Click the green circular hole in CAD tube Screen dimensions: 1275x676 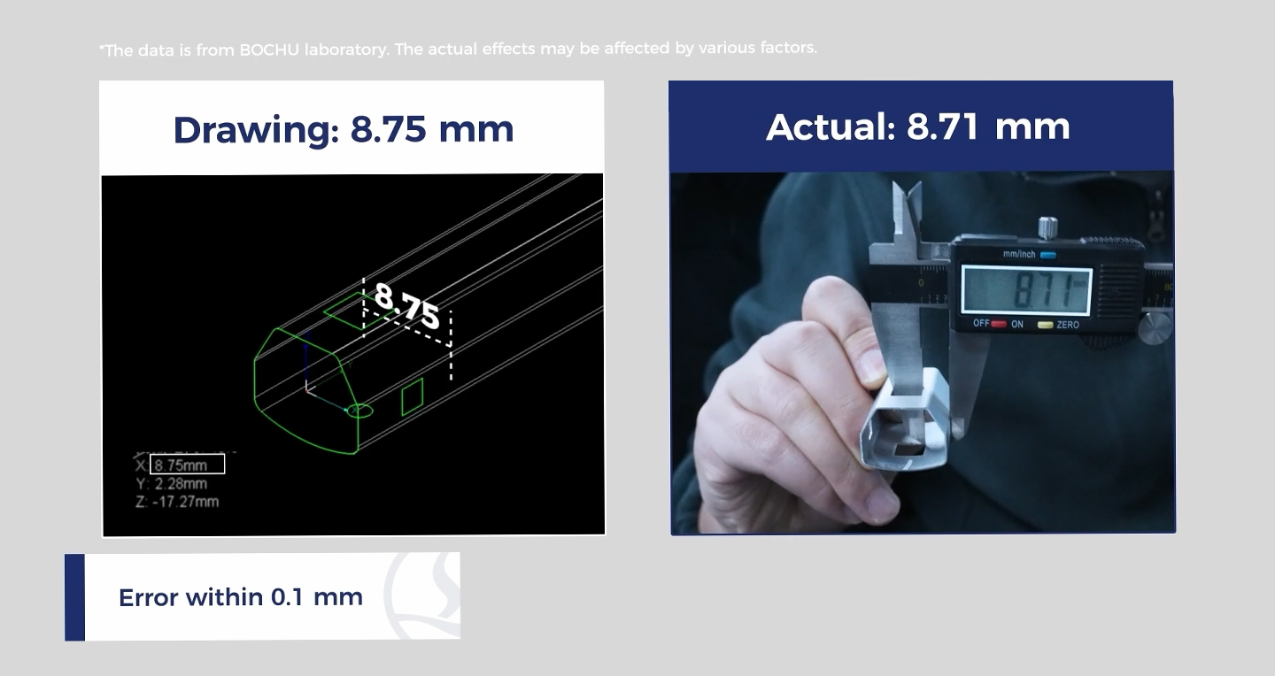click(x=359, y=410)
